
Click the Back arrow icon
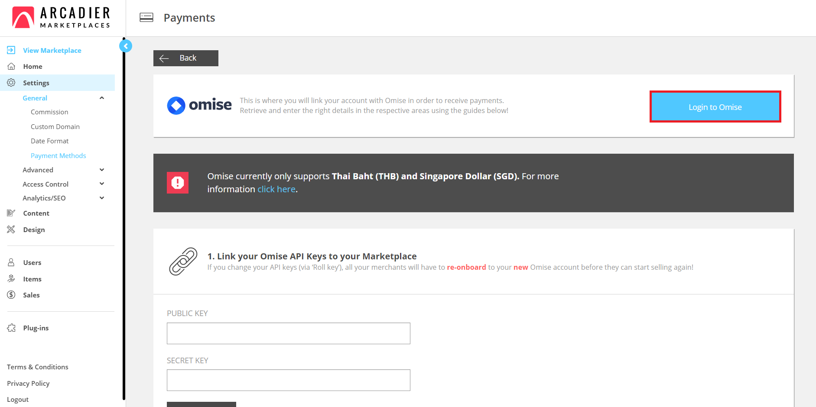coord(164,58)
